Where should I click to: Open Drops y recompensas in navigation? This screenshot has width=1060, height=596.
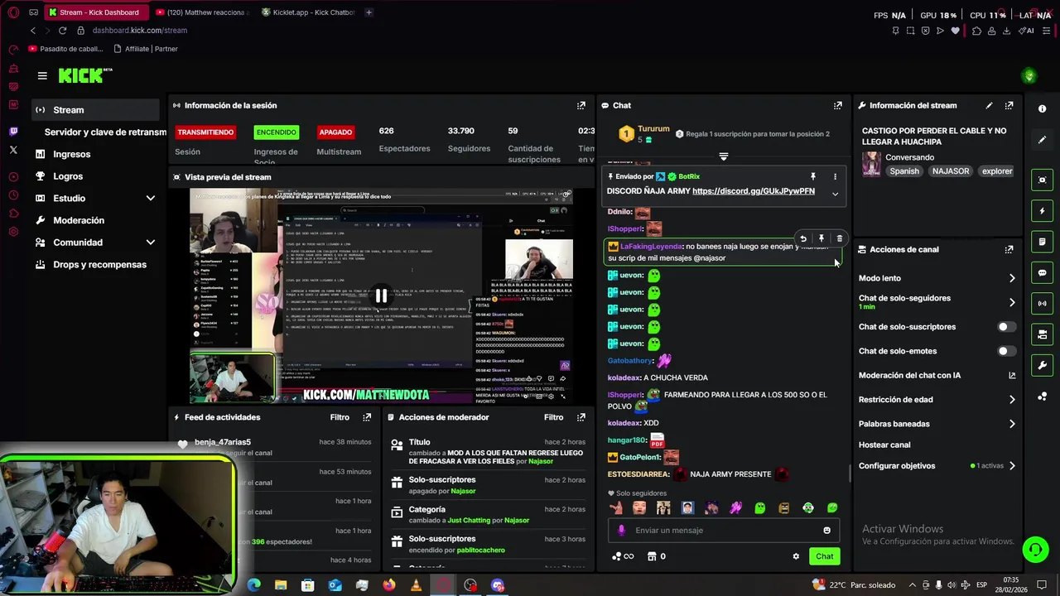(x=96, y=265)
